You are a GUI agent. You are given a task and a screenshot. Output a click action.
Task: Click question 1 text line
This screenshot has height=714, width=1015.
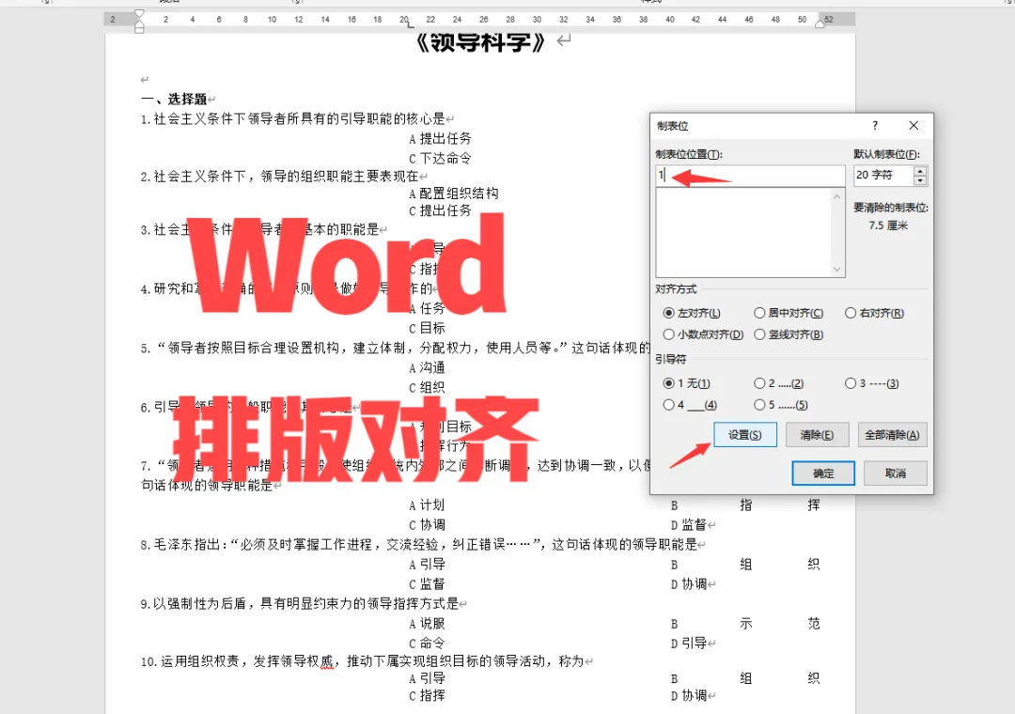click(x=293, y=119)
